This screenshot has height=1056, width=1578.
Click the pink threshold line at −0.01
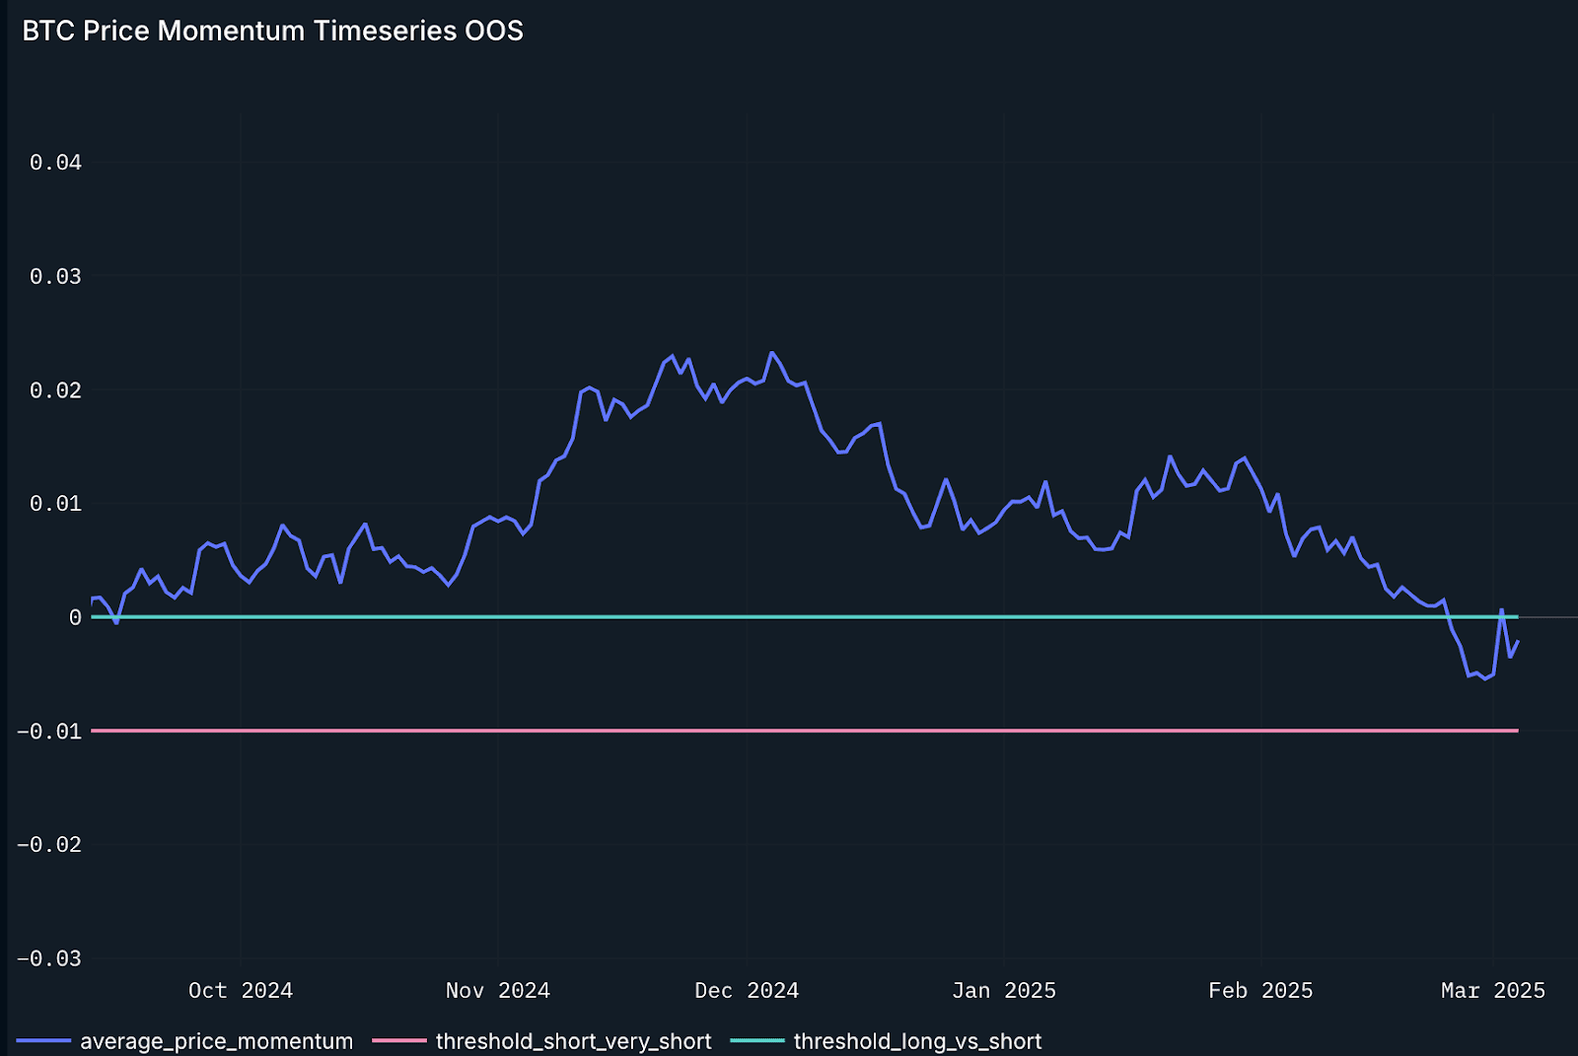(x=805, y=731)
